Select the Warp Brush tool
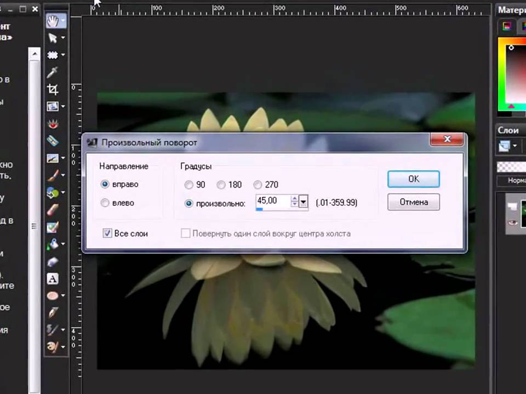Image resolution: width=526 pixels, height=394 pixels. [53, 329]
